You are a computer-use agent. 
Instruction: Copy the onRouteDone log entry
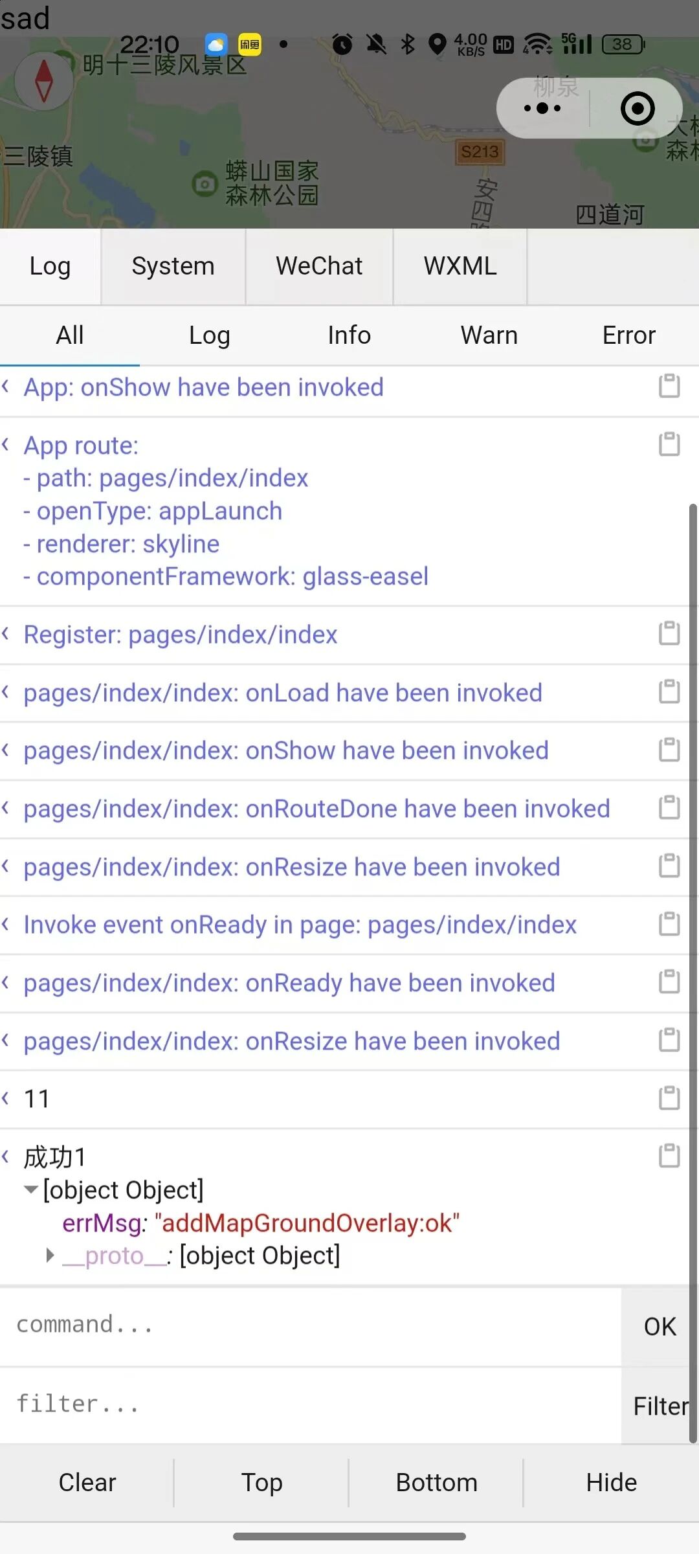[x=669, y=807]
